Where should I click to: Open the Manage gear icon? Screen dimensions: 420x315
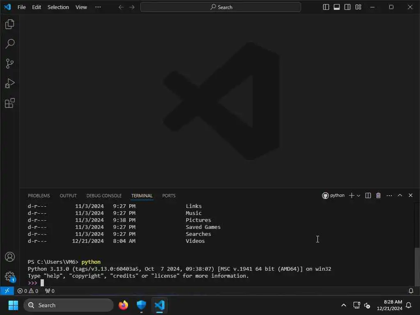tap(10, 276)
